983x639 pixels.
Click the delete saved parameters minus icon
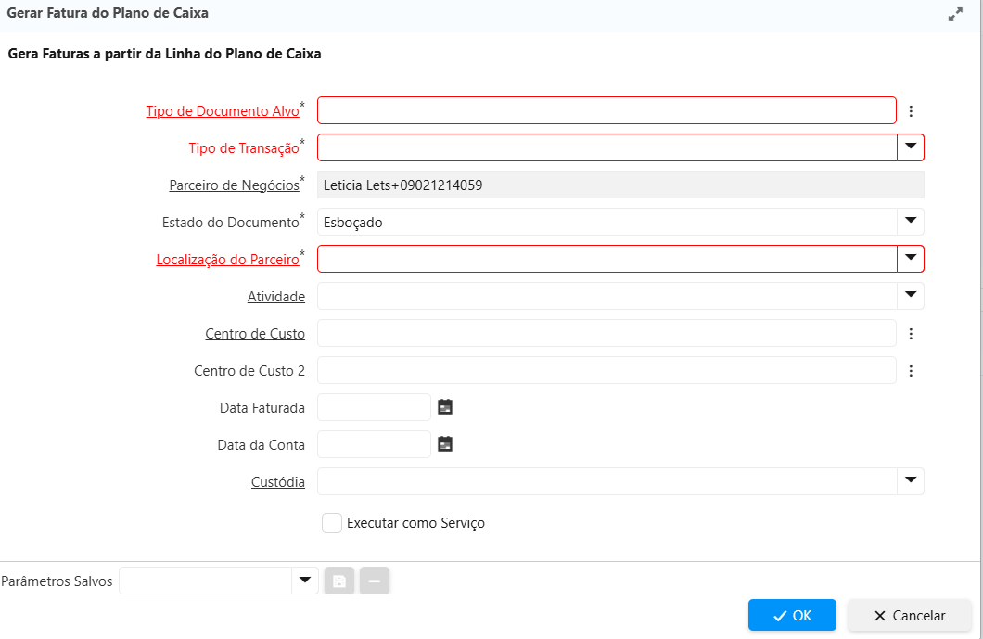click(375, 581)
